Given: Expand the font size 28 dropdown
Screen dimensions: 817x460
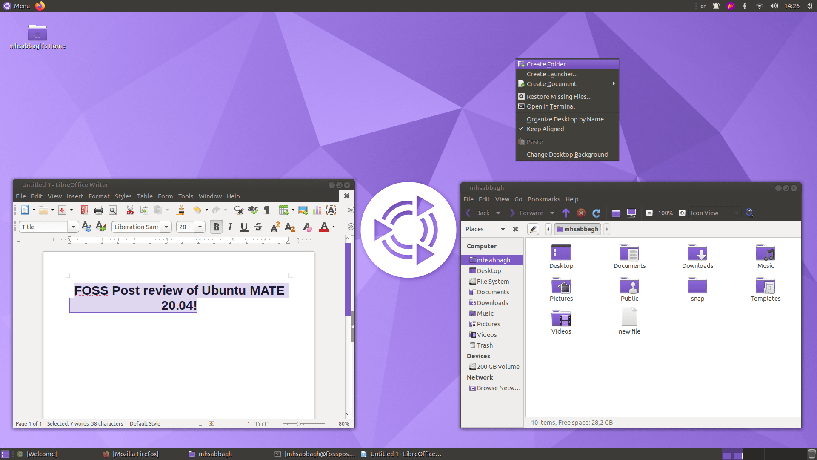Looking at the screenshot, I should pyautogui.click(x=200, y=227).
